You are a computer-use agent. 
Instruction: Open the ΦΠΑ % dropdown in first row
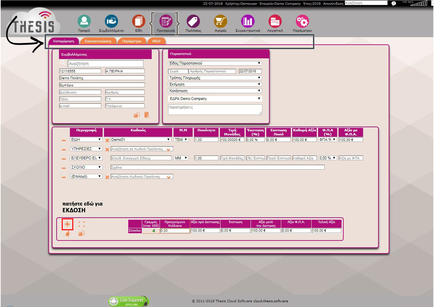pos(327,140)
